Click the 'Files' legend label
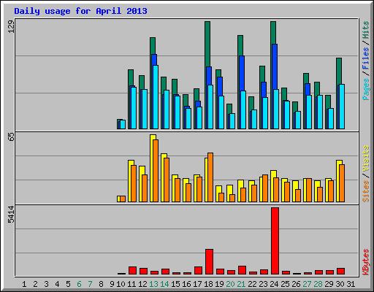 tap(365, 58)
